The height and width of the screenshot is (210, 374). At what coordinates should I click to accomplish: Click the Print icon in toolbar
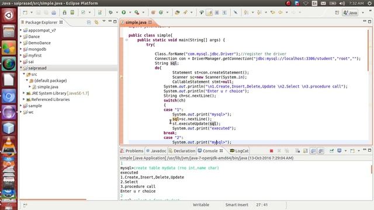click(54, 12)
